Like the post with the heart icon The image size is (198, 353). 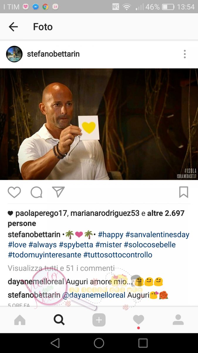click(14, 192)
